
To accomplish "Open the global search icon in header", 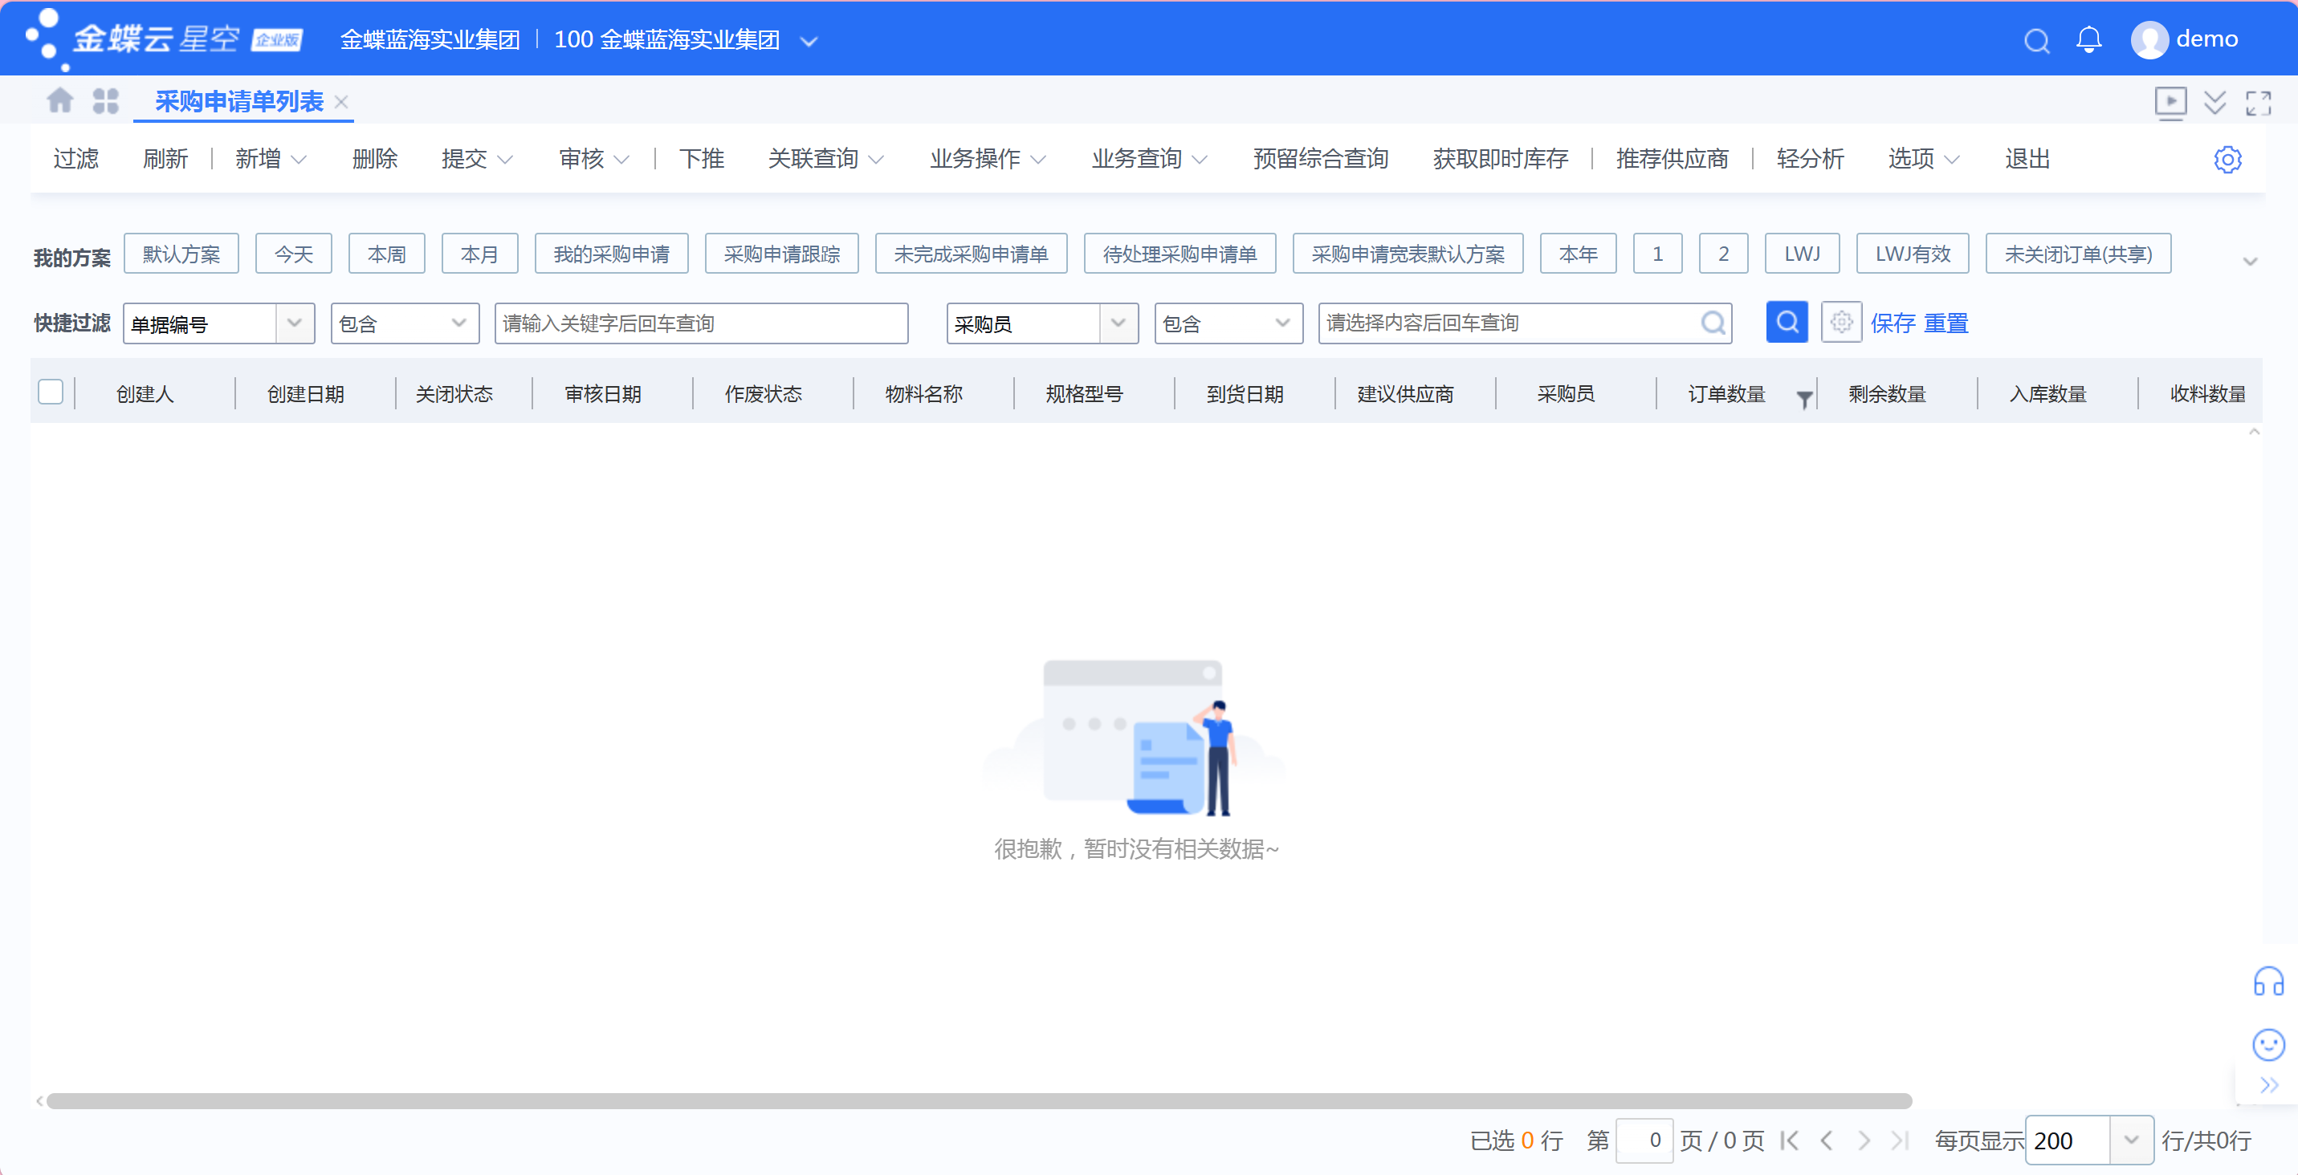I will pos(2035,40).
